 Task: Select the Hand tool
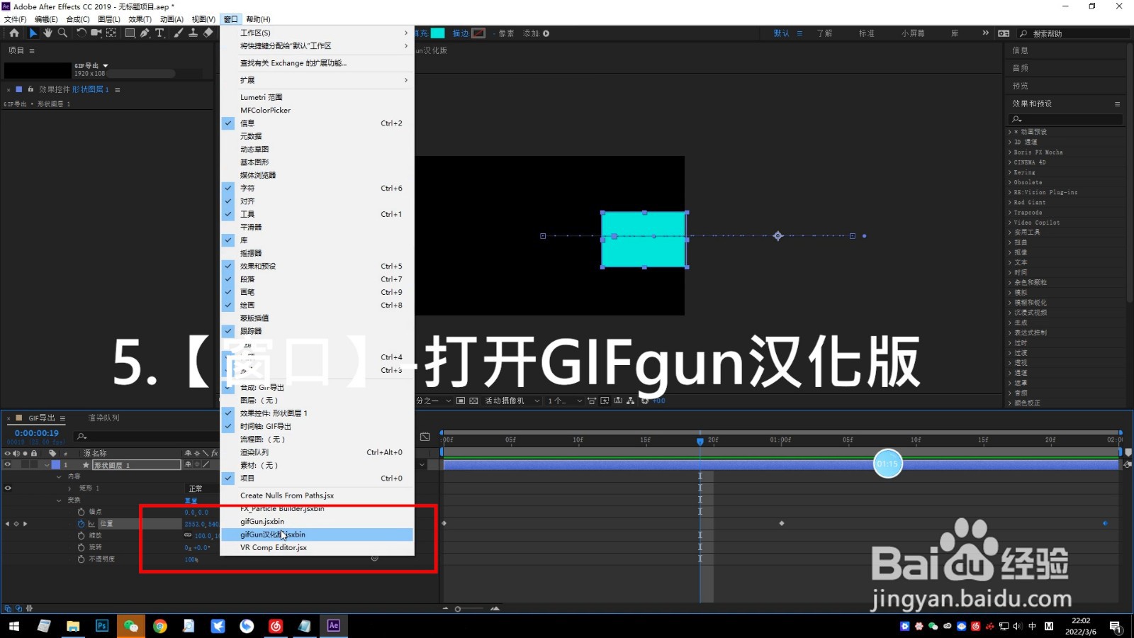click(x=47, y=33)
